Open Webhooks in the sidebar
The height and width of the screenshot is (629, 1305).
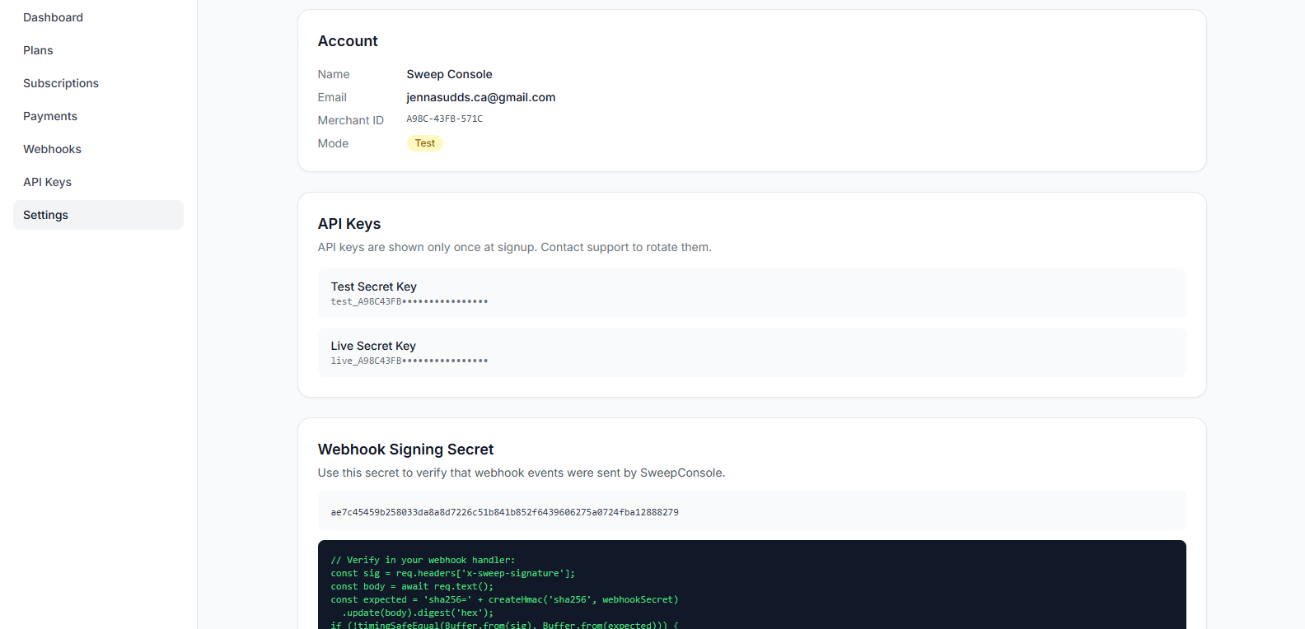point(52,149)
